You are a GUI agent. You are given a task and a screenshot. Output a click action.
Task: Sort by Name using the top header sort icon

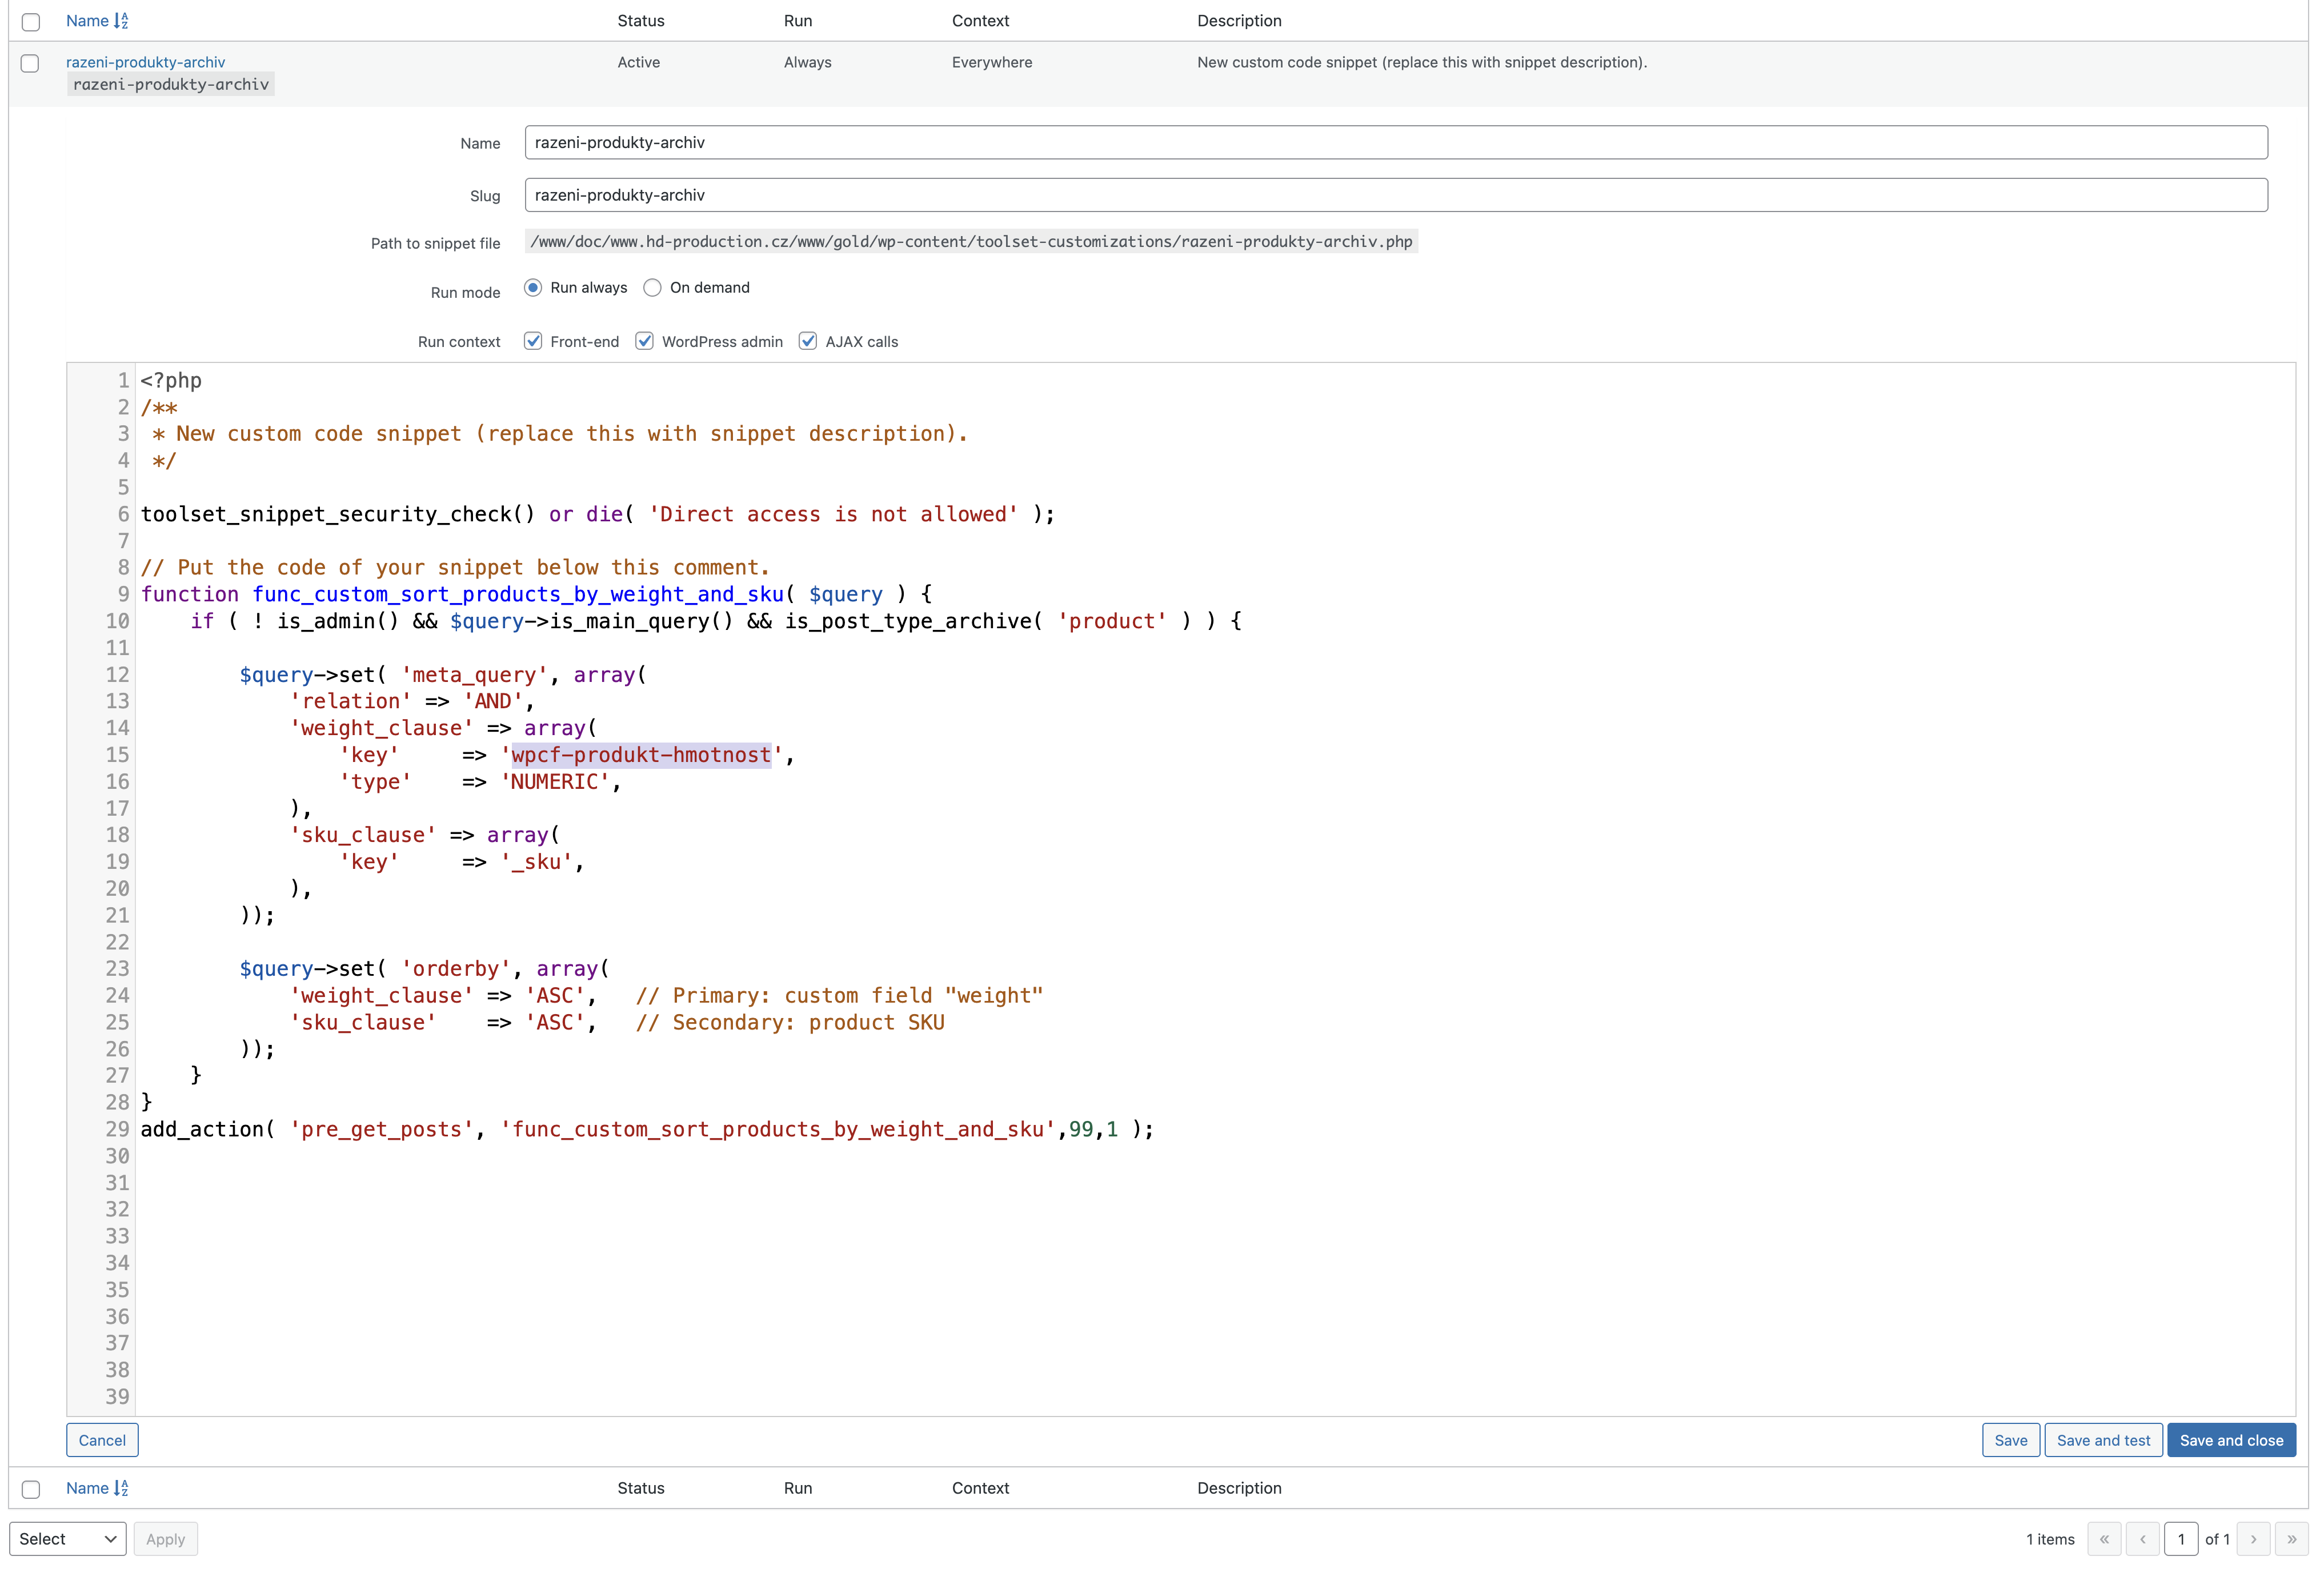tap(121, 21)
